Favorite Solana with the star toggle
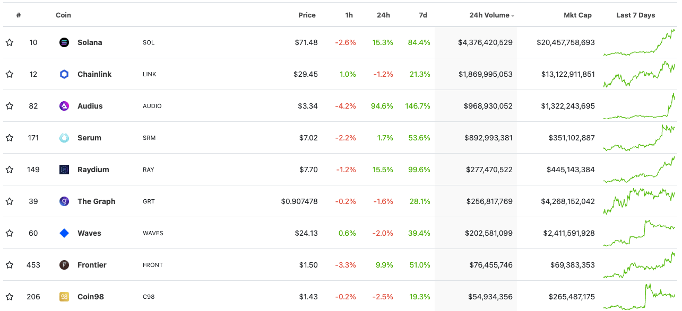The width and height of the screenshot is (682, 311). click(10, 42)
